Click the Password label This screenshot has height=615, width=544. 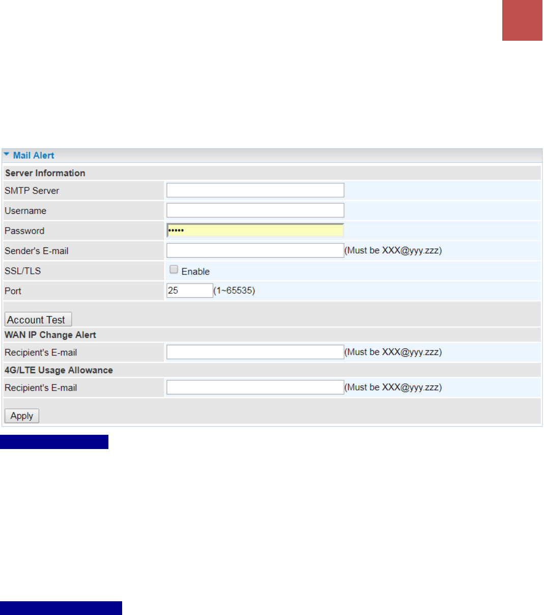pos(24,231)
